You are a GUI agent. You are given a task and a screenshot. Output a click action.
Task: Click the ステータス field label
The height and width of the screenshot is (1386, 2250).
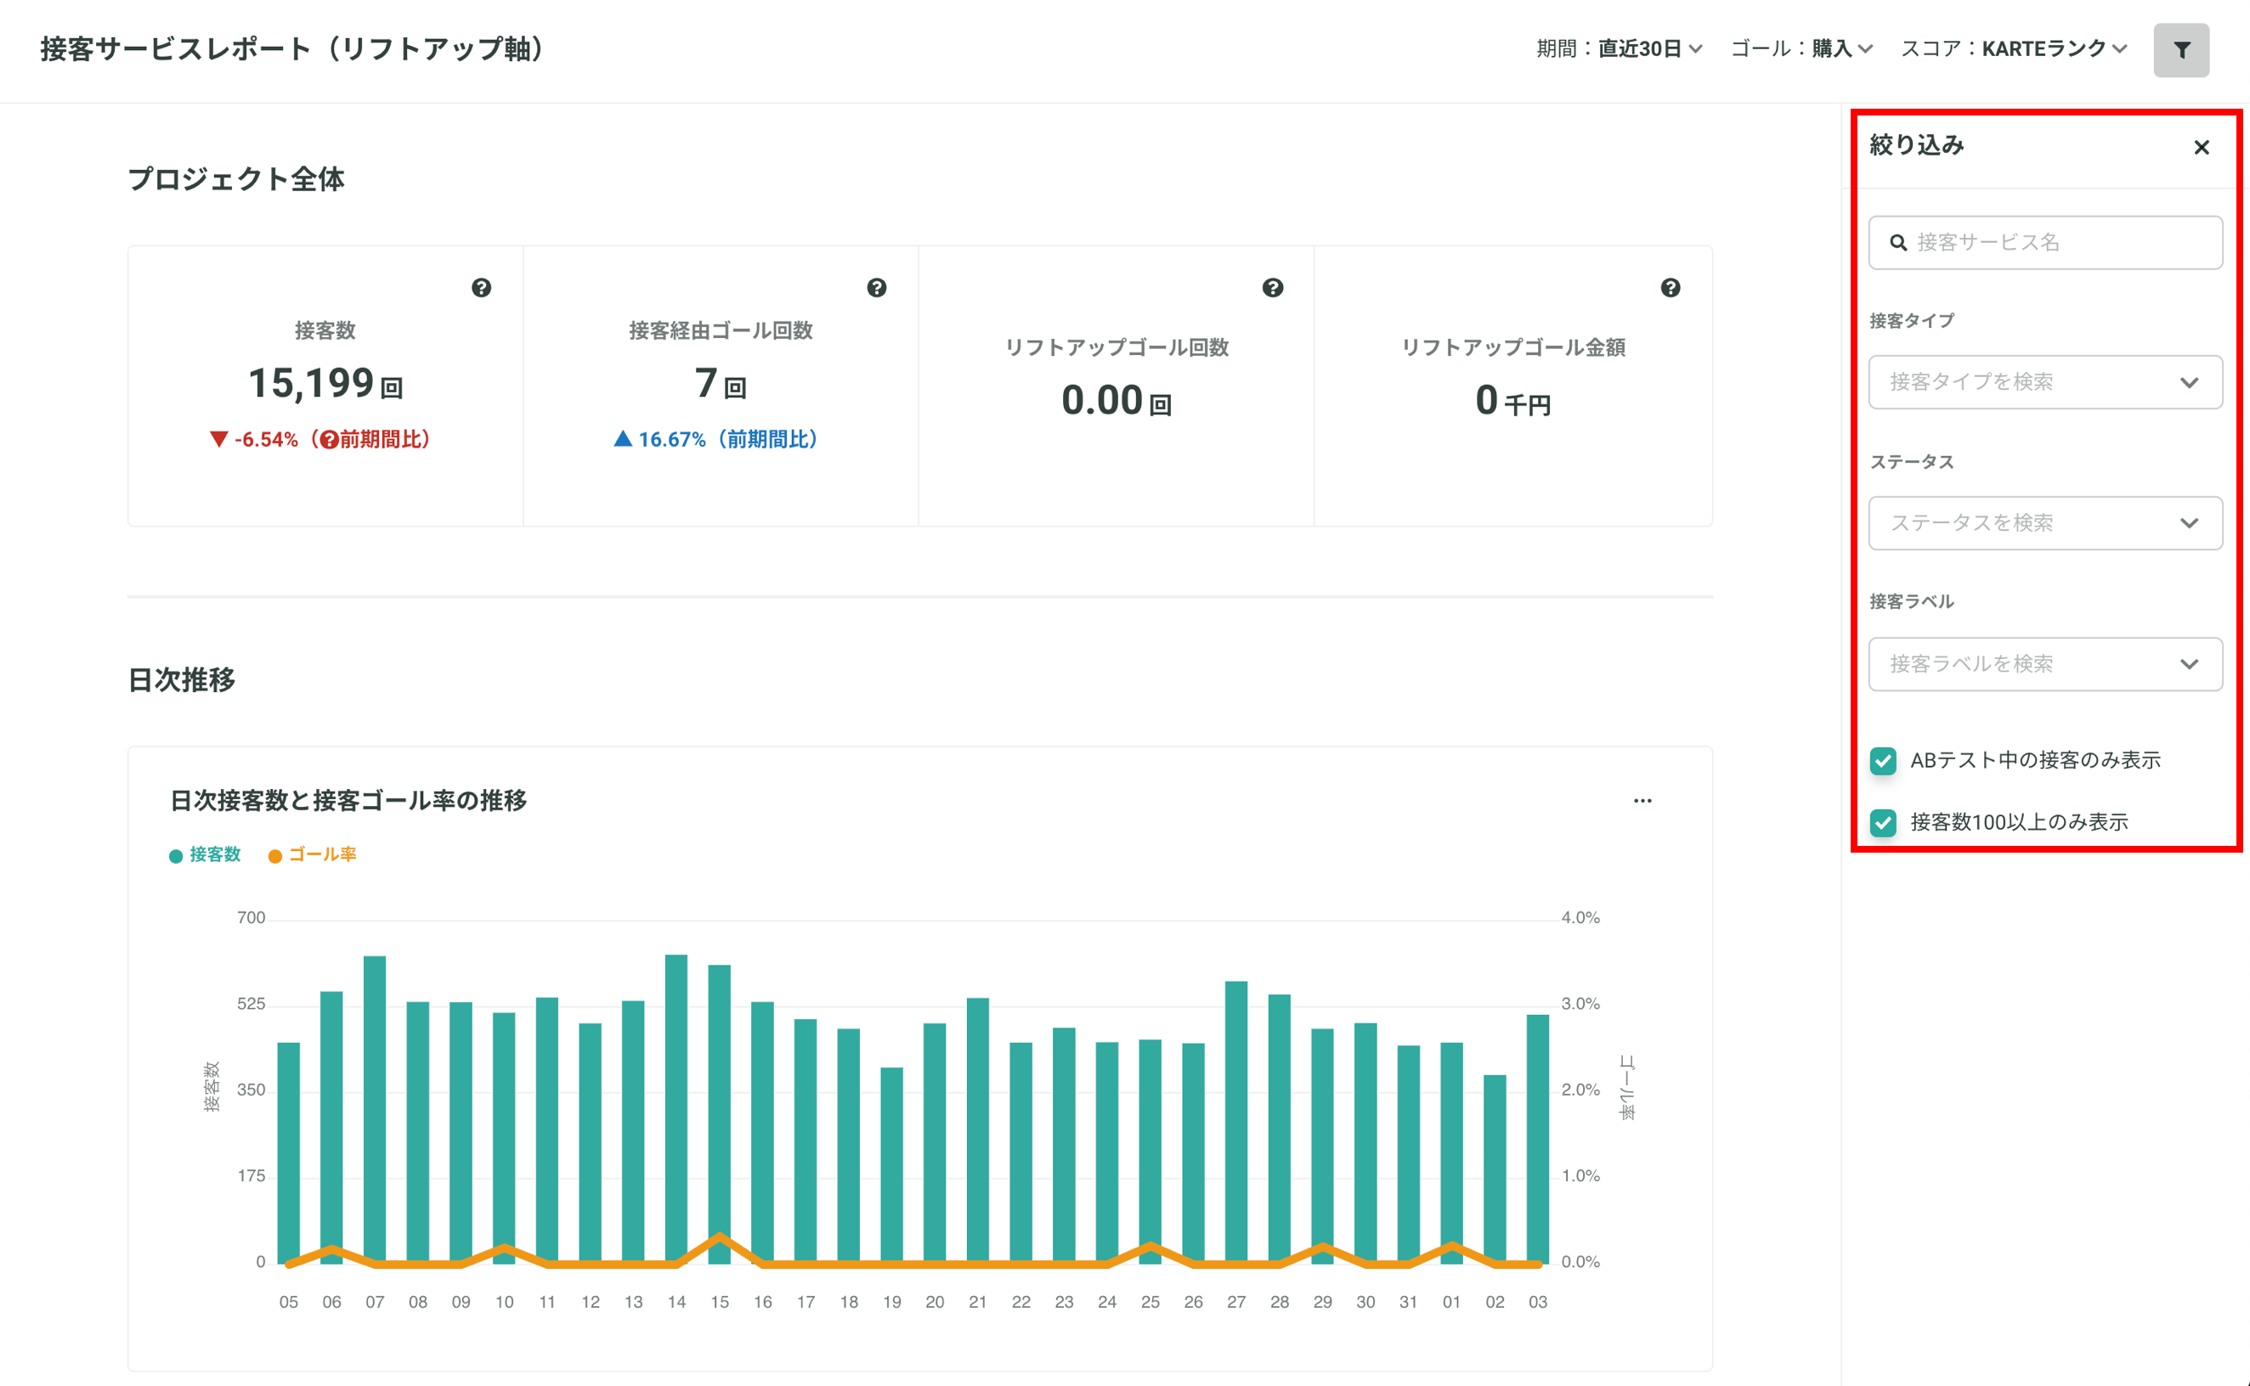pyautogui.click(x=1912, y=462)
